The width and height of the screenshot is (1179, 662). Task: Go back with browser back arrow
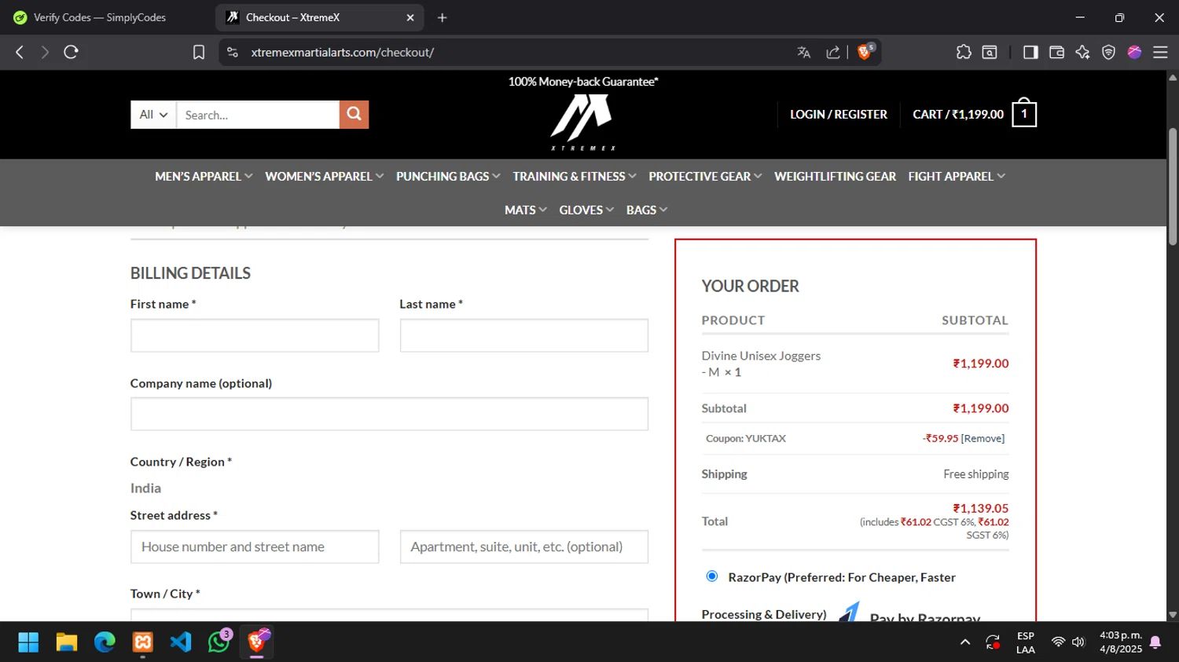20,52
